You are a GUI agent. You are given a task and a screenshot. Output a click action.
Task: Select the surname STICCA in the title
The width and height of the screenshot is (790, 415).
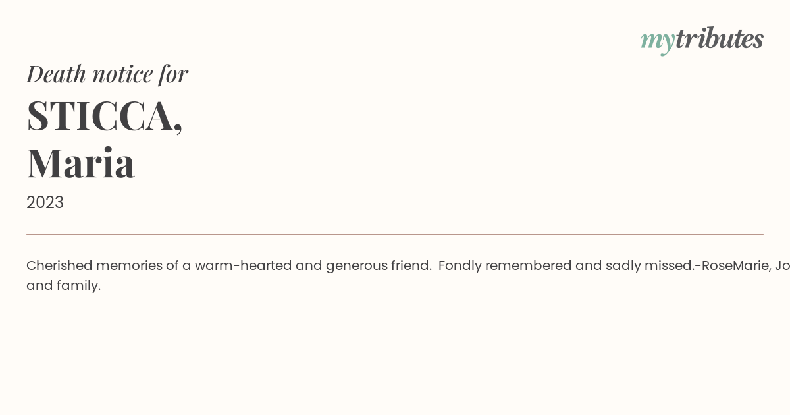tap(100, 115)
